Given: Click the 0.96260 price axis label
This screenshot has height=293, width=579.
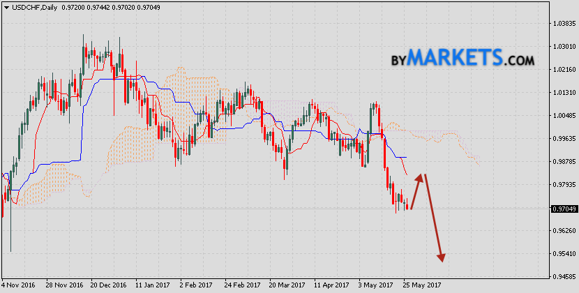Looking at the screenshot, I should coord(562,231).
